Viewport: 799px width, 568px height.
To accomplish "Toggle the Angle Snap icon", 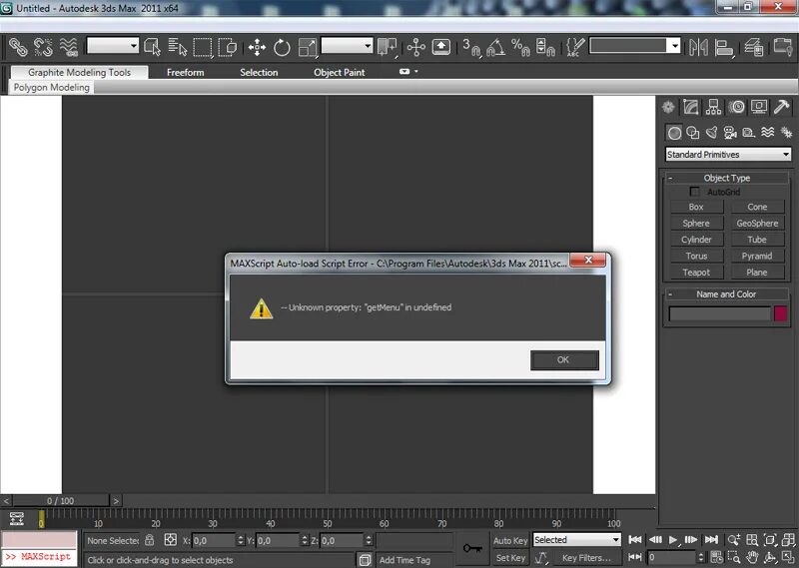I will pos(495,47).
